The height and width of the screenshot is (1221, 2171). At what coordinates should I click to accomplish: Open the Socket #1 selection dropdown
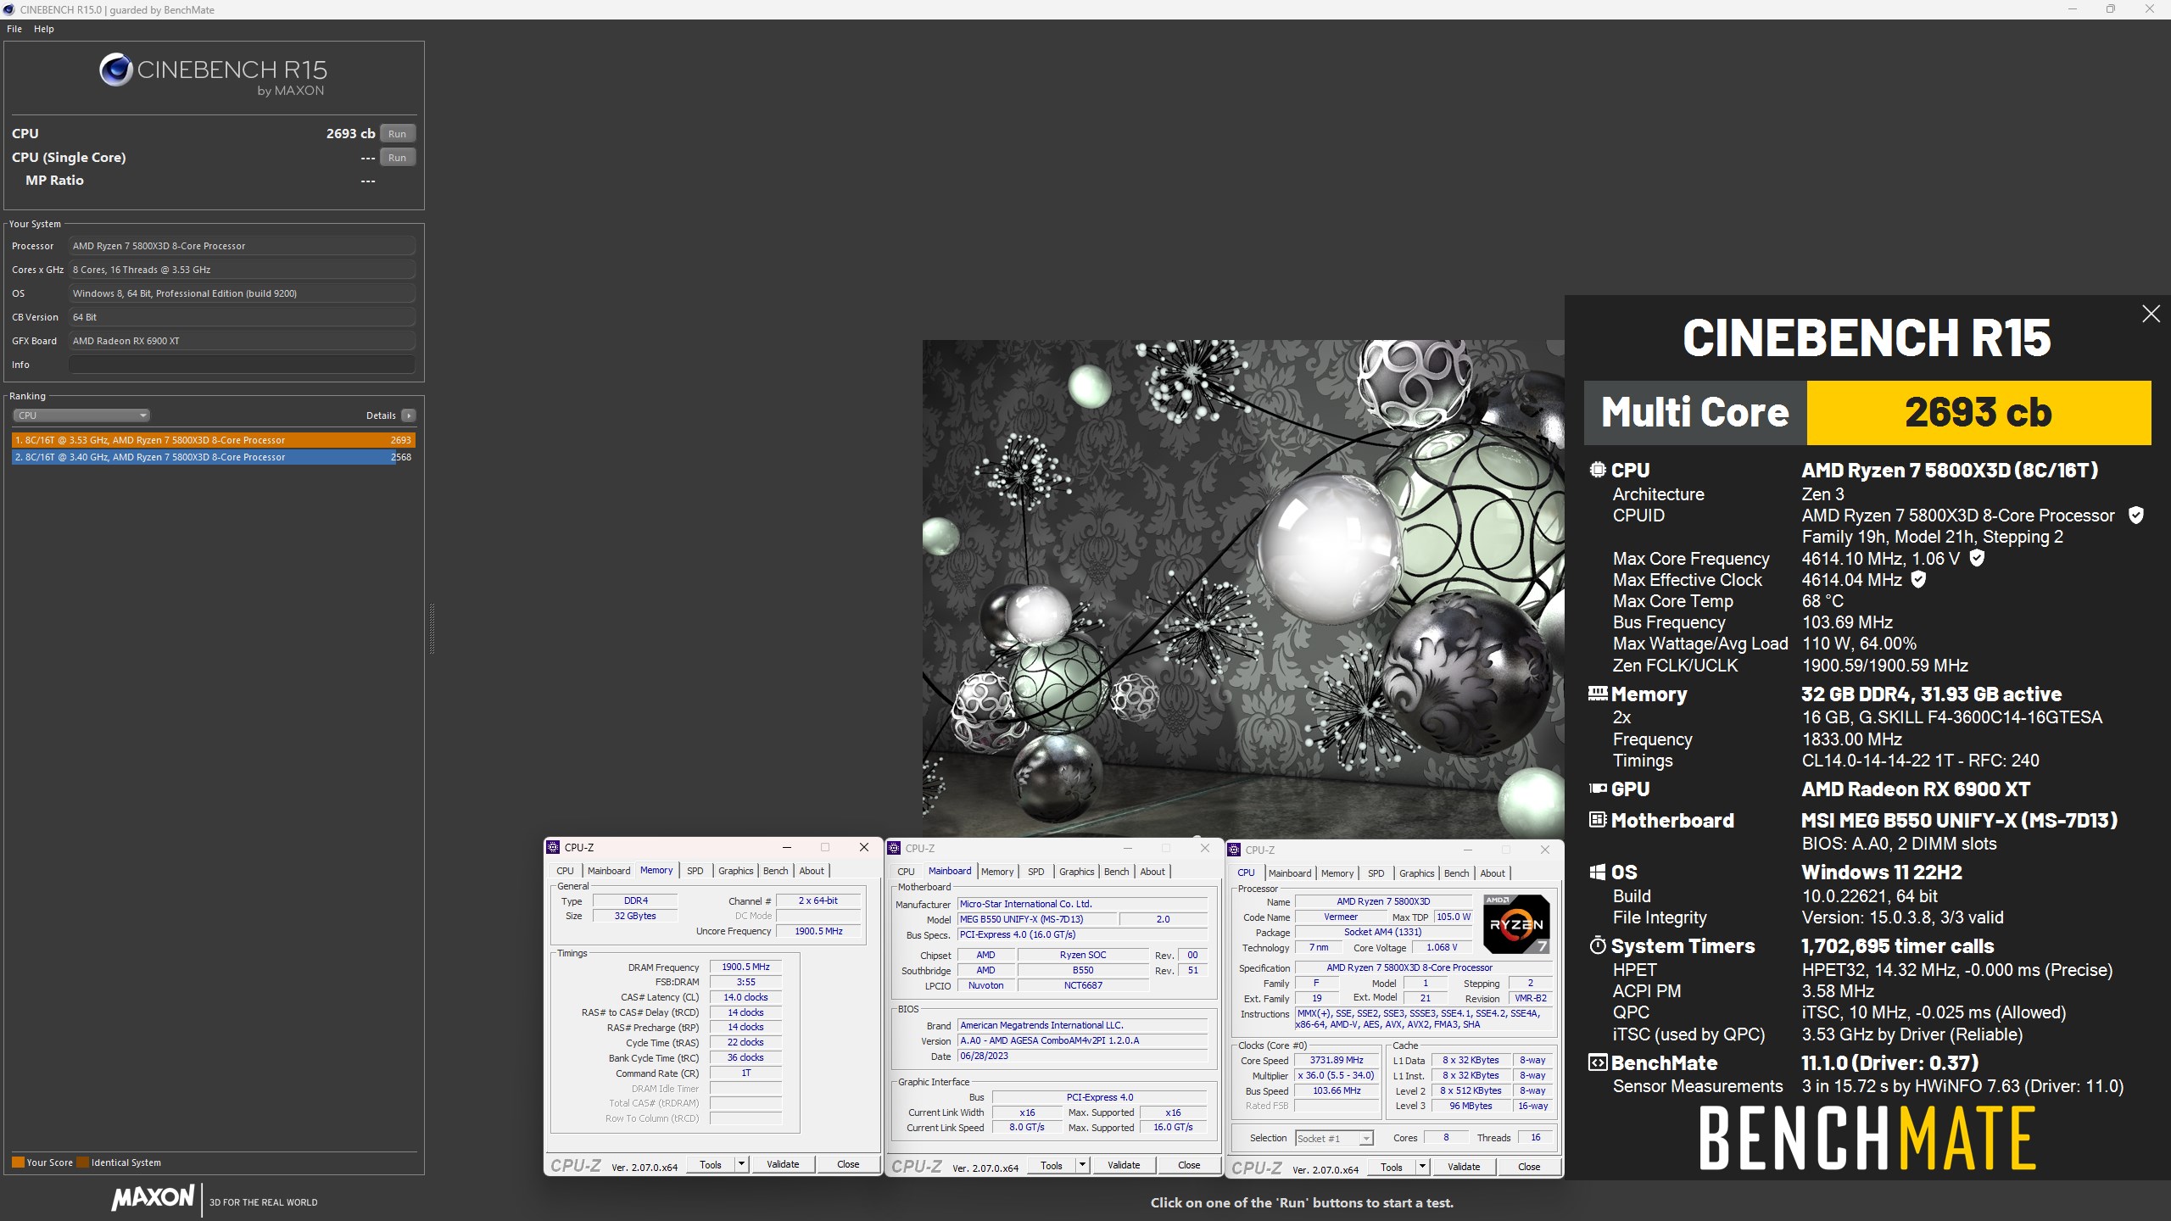(1334, 1138)
